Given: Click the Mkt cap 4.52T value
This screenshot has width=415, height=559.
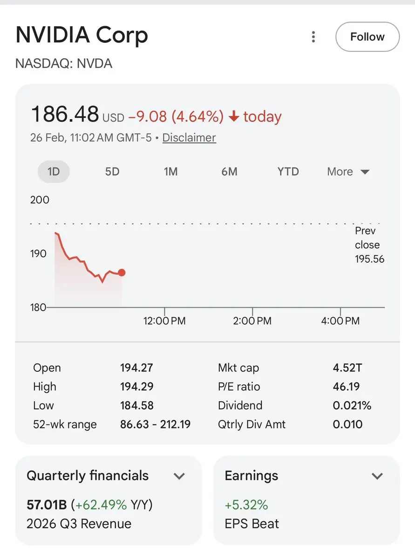Looking at the screenshot, I should [347, 368].
